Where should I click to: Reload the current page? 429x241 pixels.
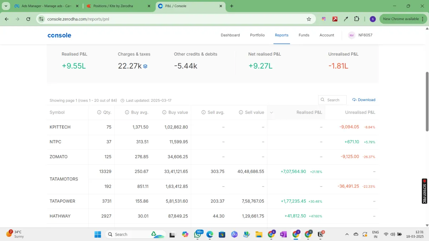pyautogui.click(x=28, y=19)
